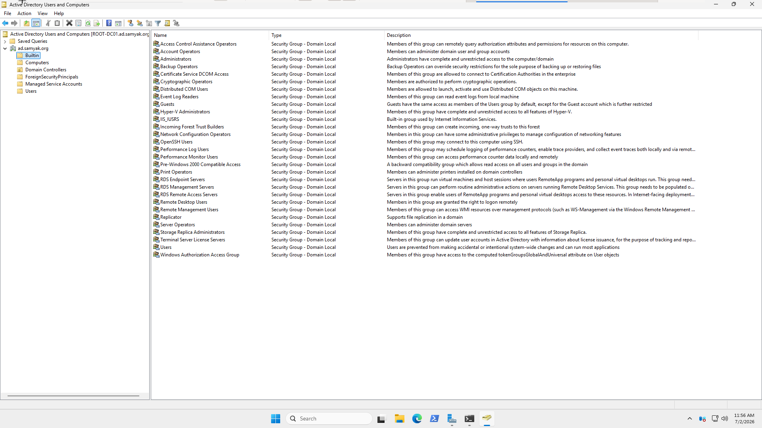
Task: Open the Windows Start menu
Action: point(276,418)
